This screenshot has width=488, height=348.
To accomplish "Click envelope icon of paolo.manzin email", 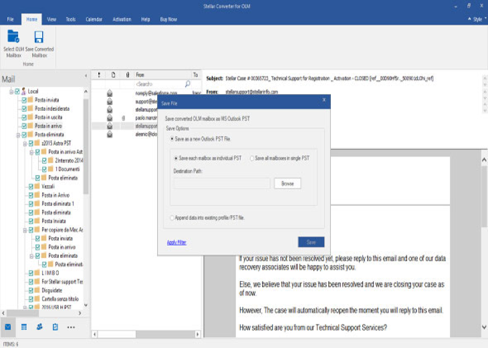I will click(x=110, y=118).
